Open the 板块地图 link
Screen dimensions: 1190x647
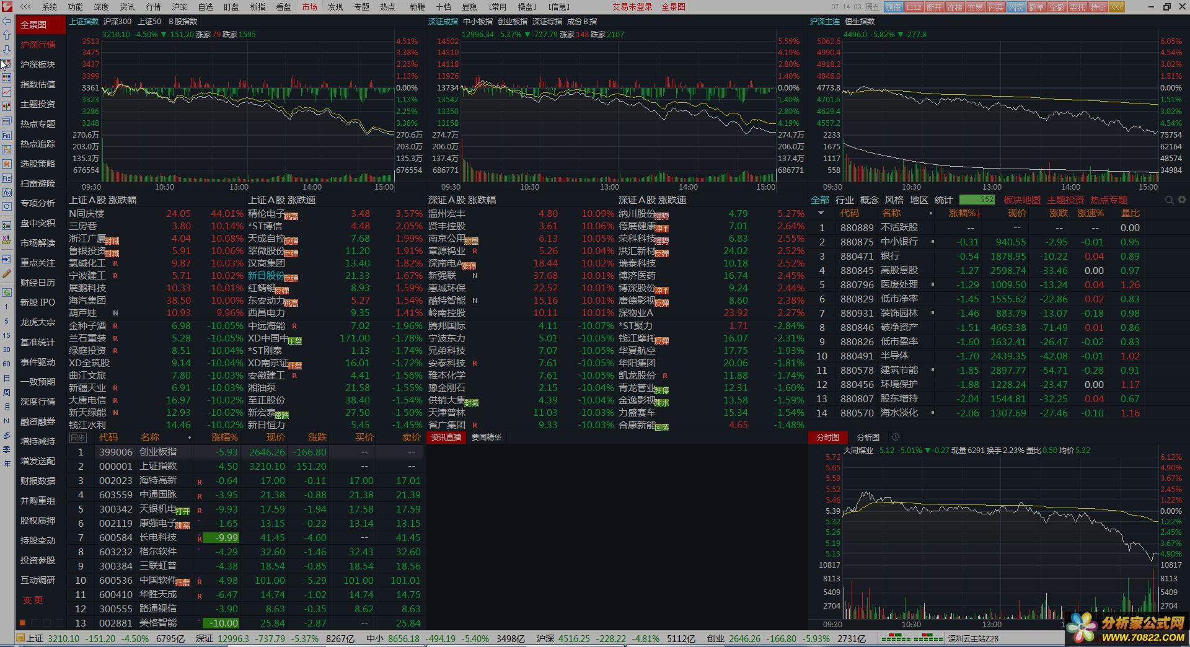(x=1022, y=200)
